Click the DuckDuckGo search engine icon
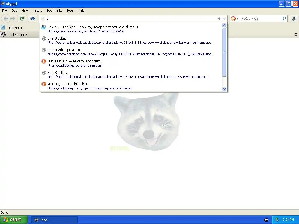Viewport: 299px width, 224px height. [x=233, y=19]
